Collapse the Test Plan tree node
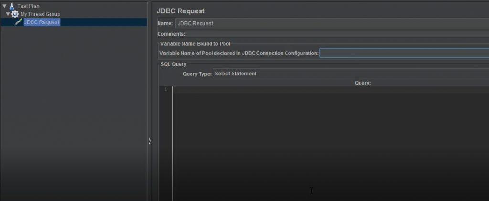This screenshot has height=201, width=489. 4,6
